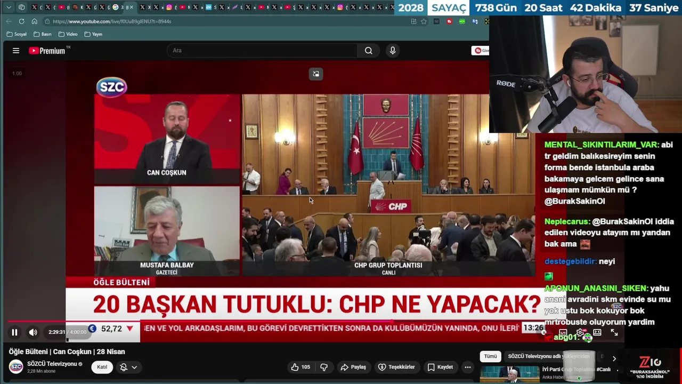
Task: Go to YouTube Premium home logo
Action: [x=47, y=51]
